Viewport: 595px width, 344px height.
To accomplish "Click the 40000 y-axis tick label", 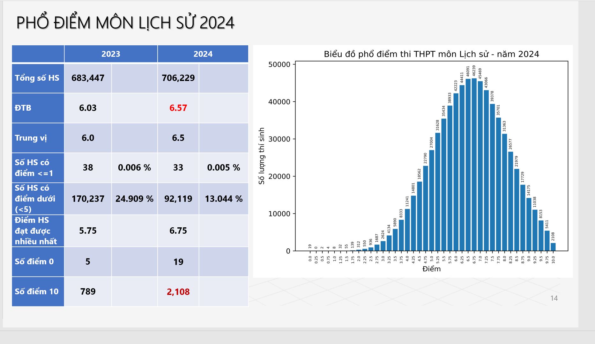I will (x=279, y=102).
